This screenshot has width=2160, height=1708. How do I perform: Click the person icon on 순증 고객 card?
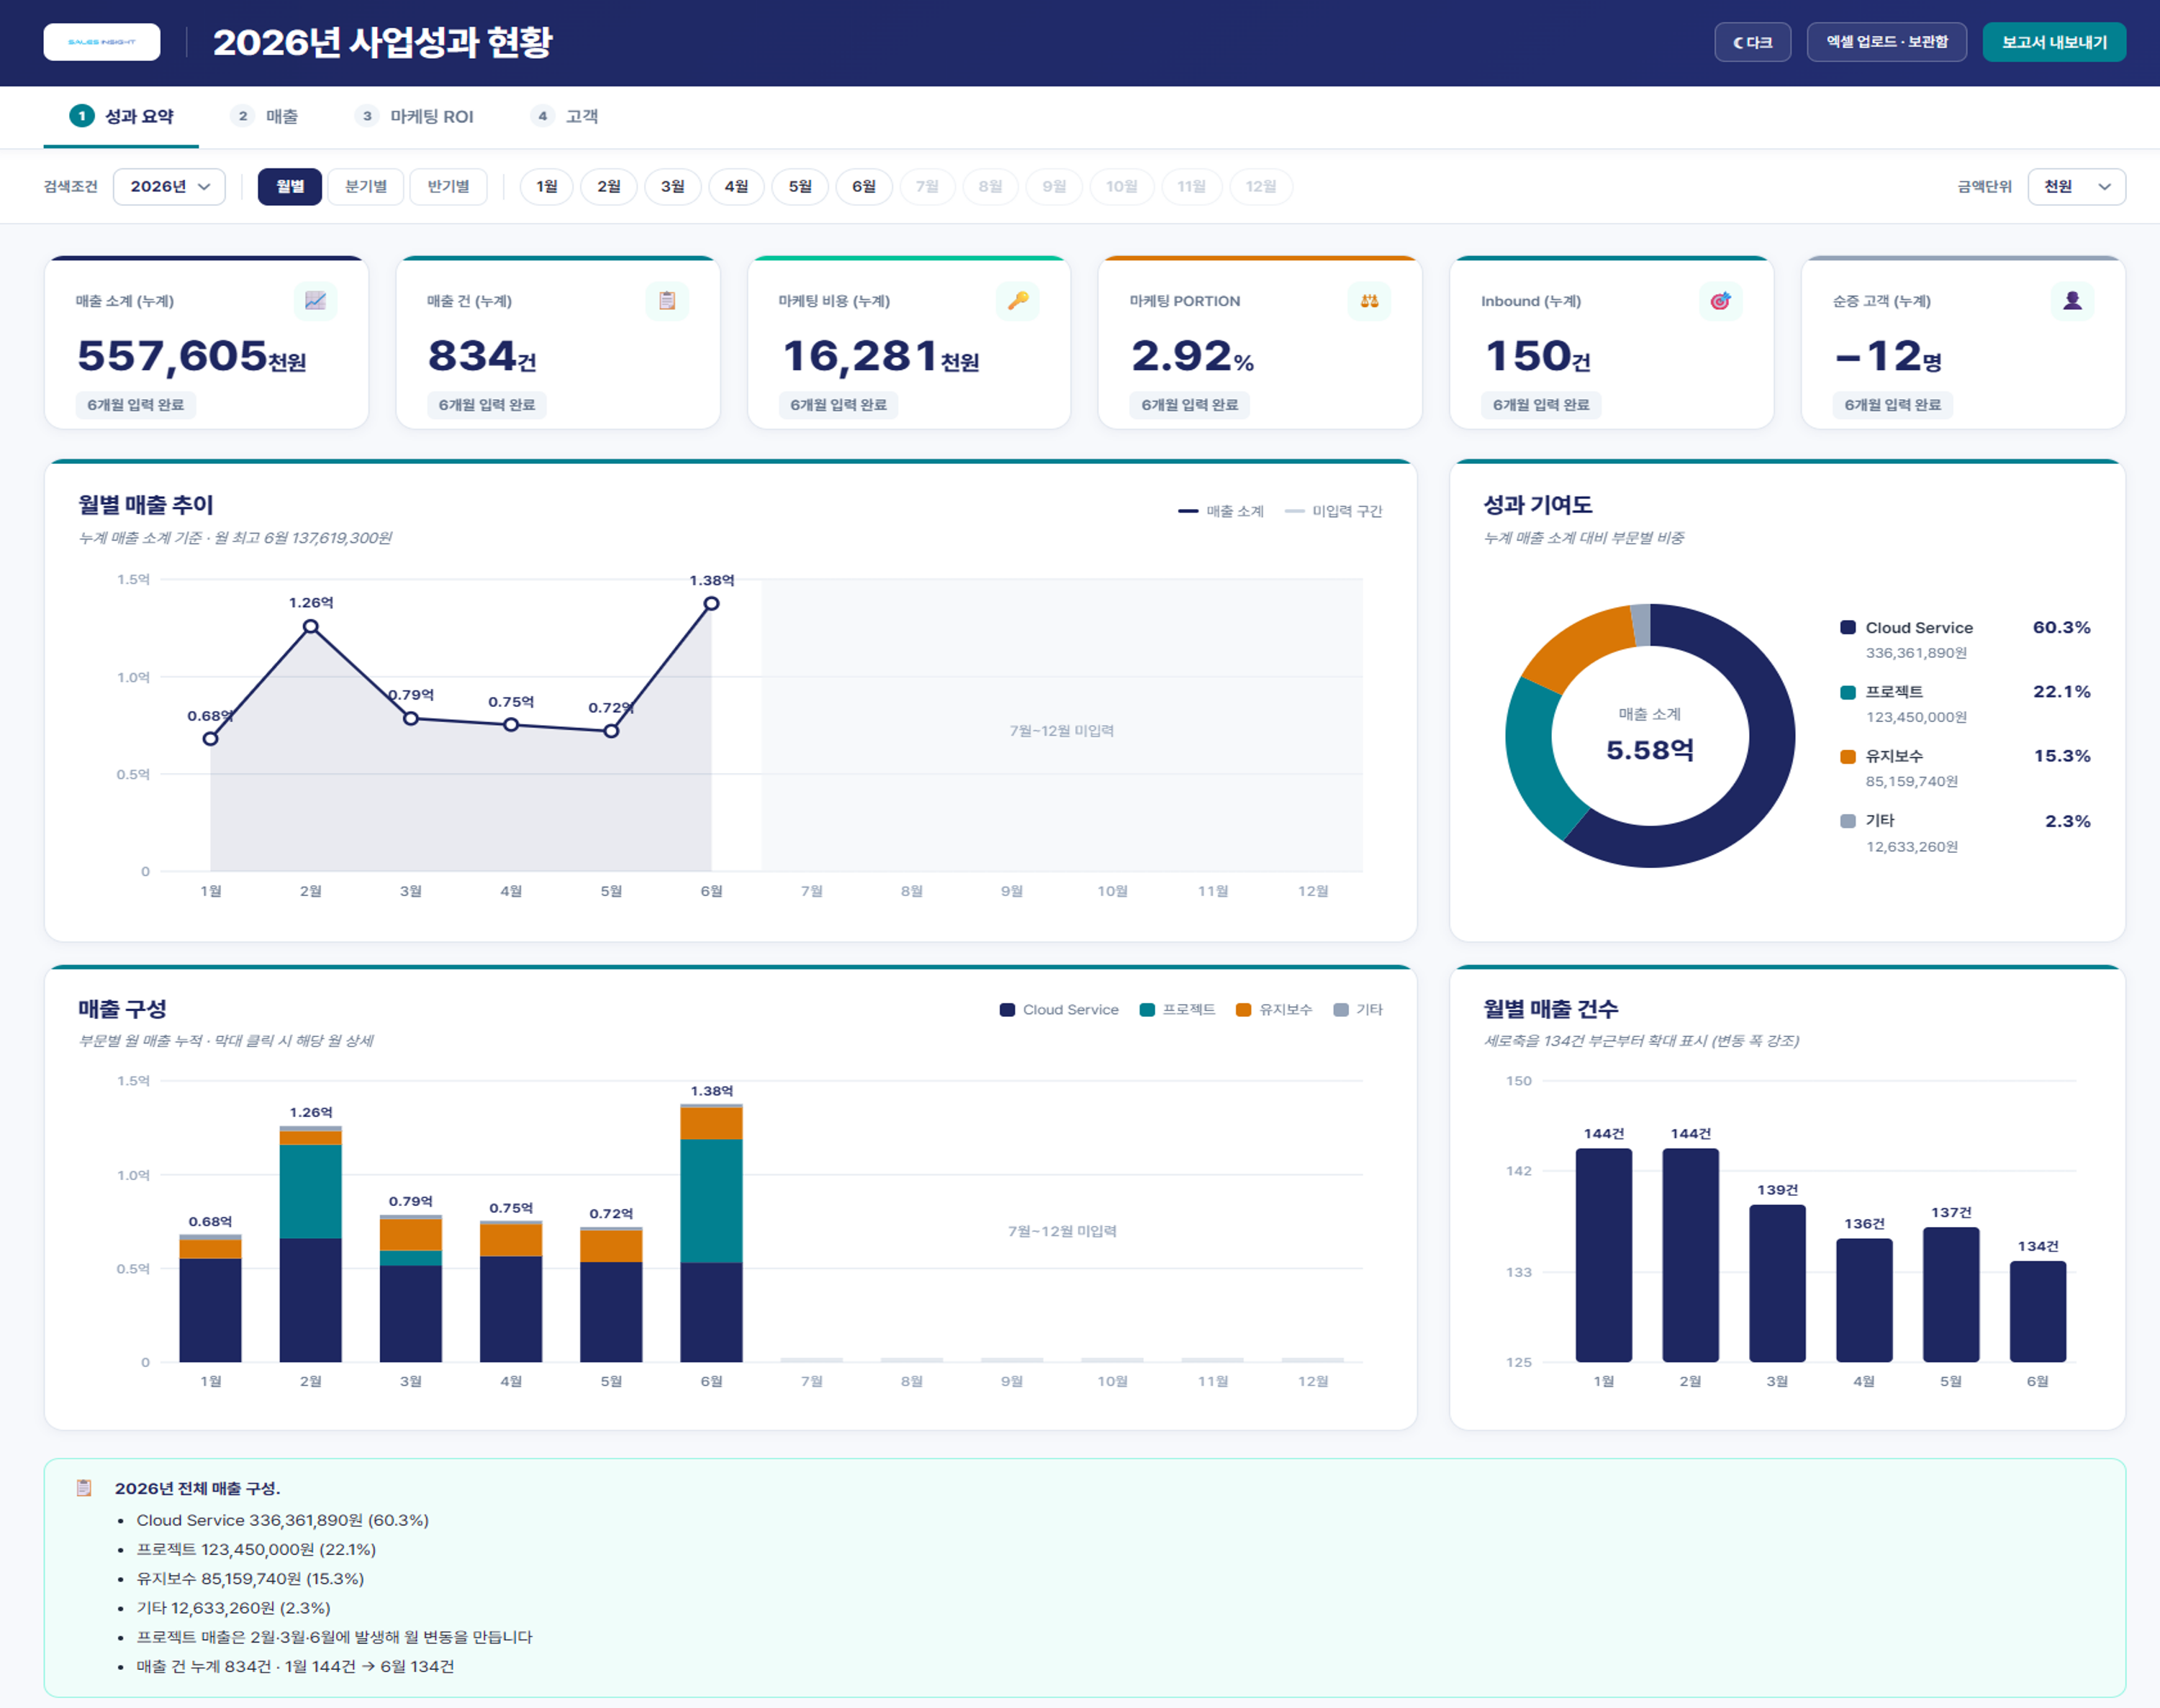pyautogui.click(x=2072, y=301)
